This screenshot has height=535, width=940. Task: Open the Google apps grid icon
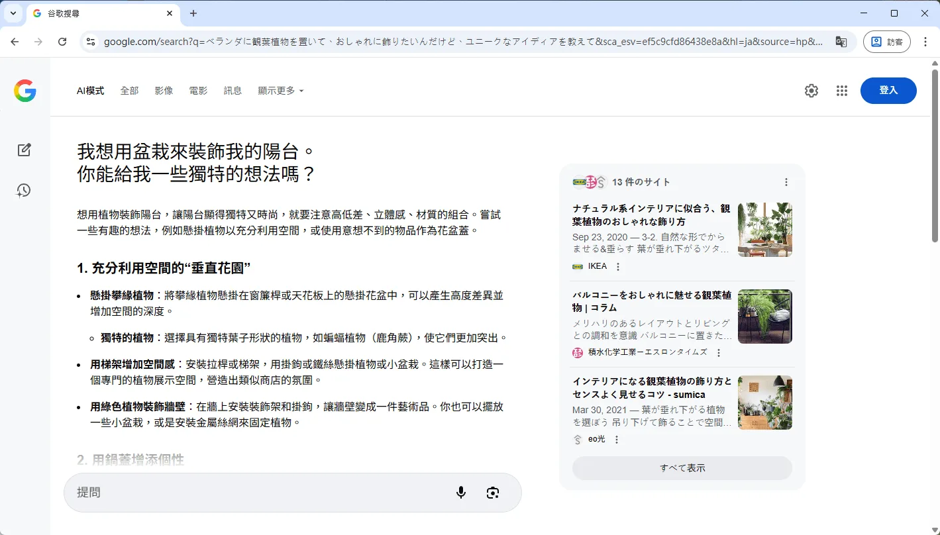[x=841, y=91]
